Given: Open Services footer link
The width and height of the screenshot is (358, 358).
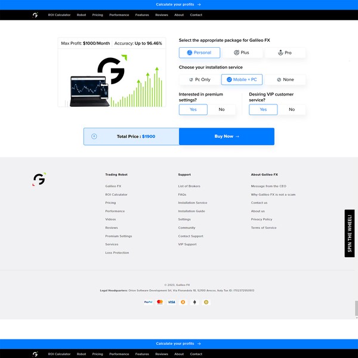Looking at the screenshot, I should click(x=112, y=244).
